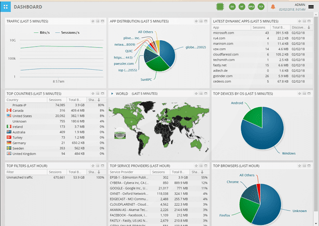Viewport: 319px width, 226px height.
Task: Click the sort arrow in Top Filters table
Action: [x=99, y=172]
